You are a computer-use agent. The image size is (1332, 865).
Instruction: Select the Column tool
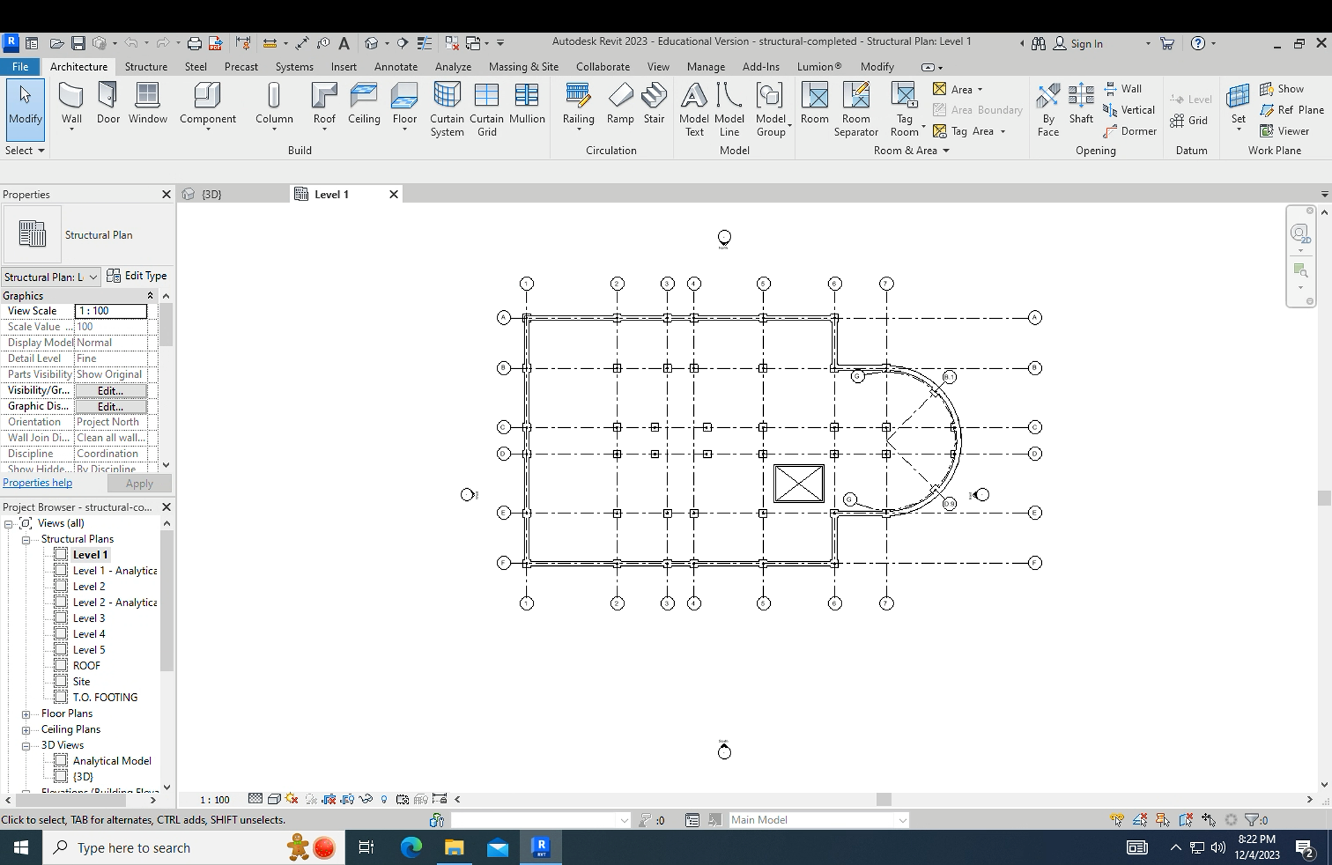pos(274,105)
